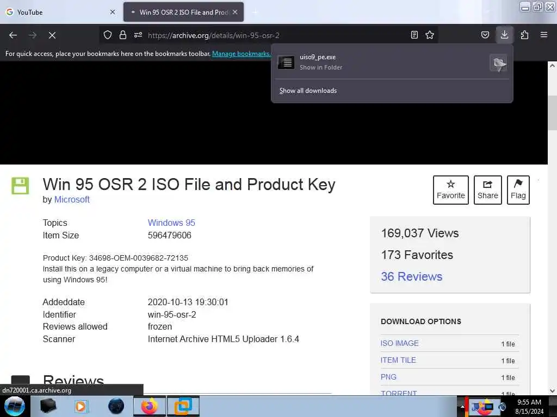
Task: Open the Microsoft creator link
Action: 72,200
